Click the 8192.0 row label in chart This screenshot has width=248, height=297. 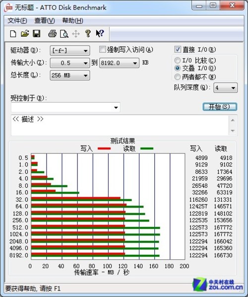coord(19,255)
